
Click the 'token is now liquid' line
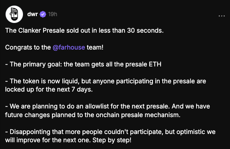(106, 81)
